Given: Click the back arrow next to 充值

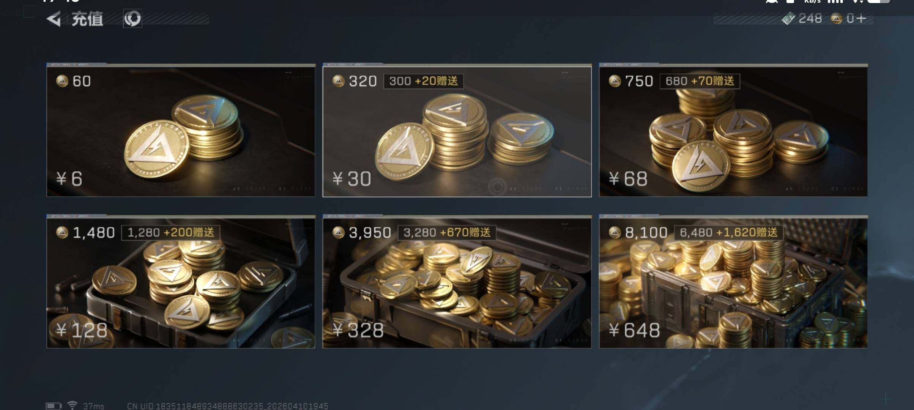Looking at the screenshot, I should point(54,19).
